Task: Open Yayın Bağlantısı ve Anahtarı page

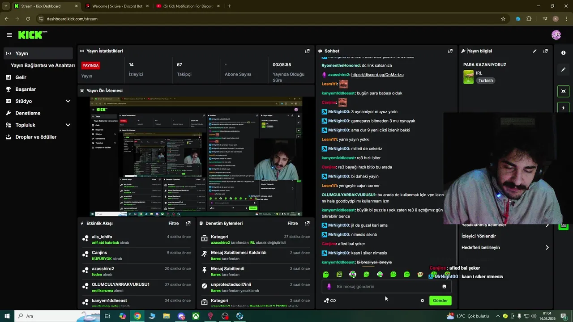Action: (43, 65)
